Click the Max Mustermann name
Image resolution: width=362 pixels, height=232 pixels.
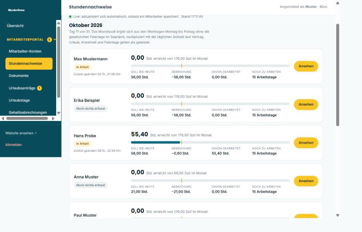click(90, 59)
